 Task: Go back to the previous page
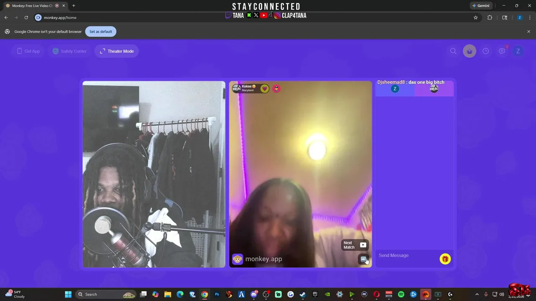(x=6, y=18)
